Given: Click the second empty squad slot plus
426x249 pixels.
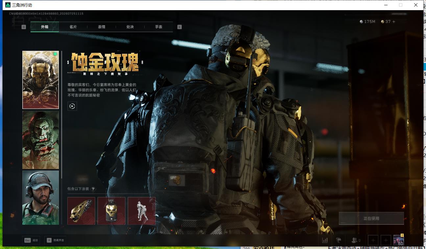Looking at the screenshot, I should (386, 240).
